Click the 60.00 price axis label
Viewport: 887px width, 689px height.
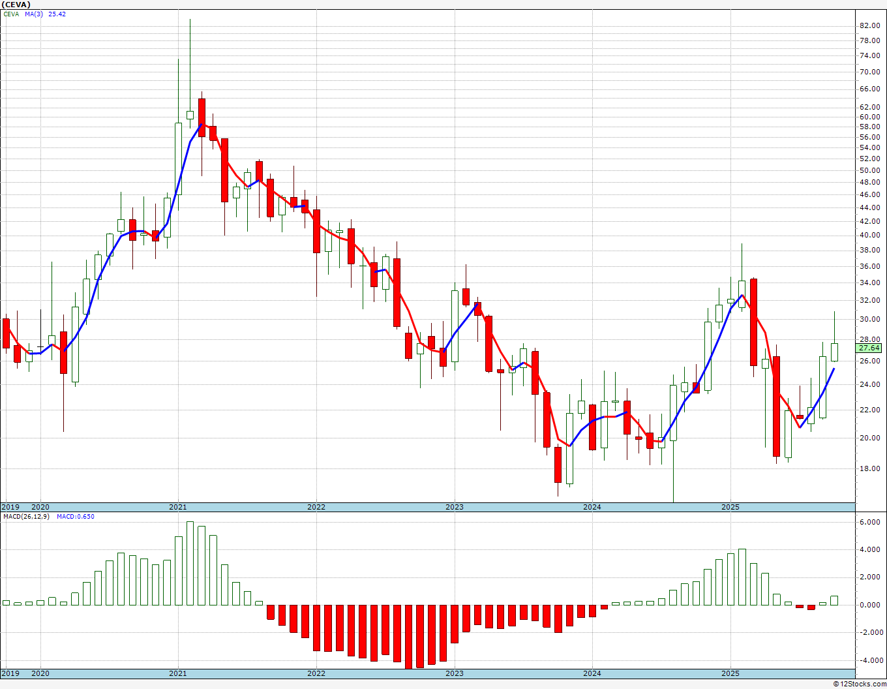click(870, 117)
